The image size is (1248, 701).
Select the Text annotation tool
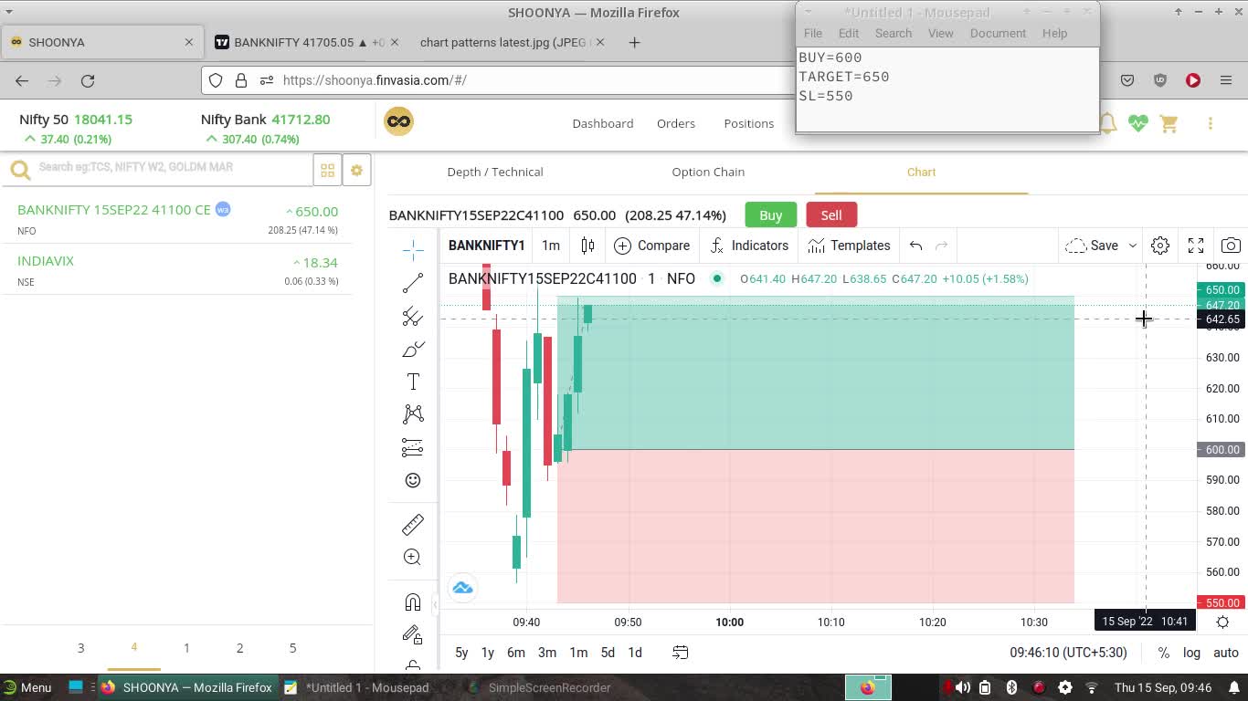(413, 382)
